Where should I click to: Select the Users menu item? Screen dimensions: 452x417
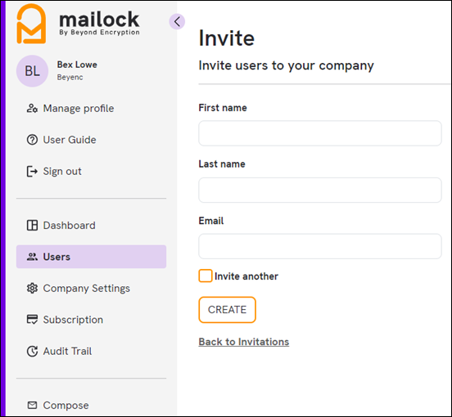91,257
